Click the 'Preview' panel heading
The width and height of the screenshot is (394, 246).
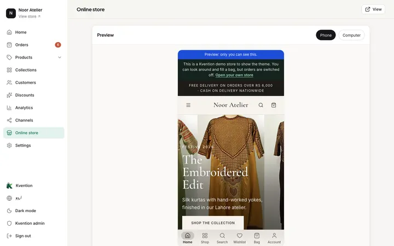click(x=105, y=35)
